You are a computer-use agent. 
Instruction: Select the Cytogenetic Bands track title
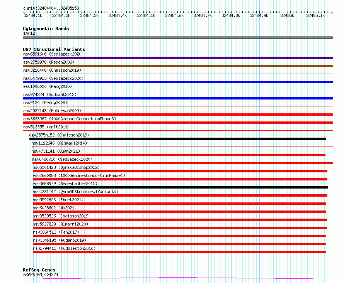[46, 29]
